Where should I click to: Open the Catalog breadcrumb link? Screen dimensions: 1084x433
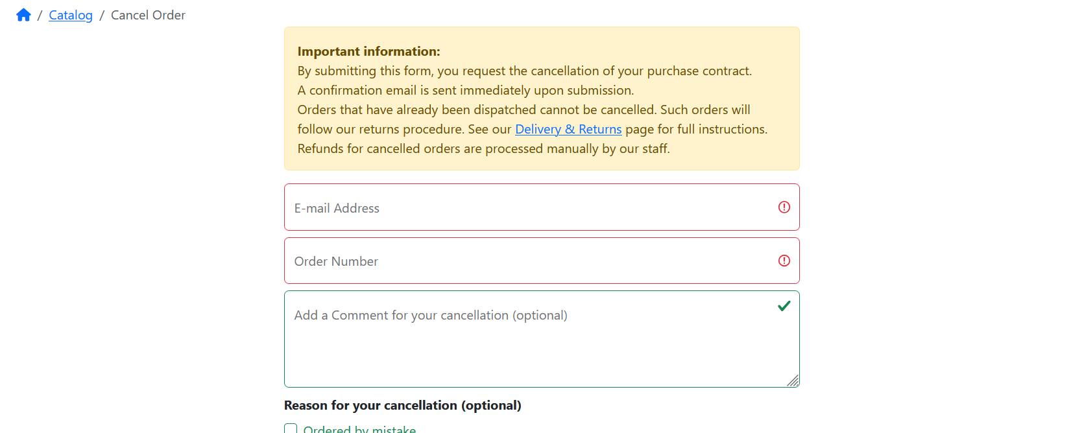[x=71, y=15]
